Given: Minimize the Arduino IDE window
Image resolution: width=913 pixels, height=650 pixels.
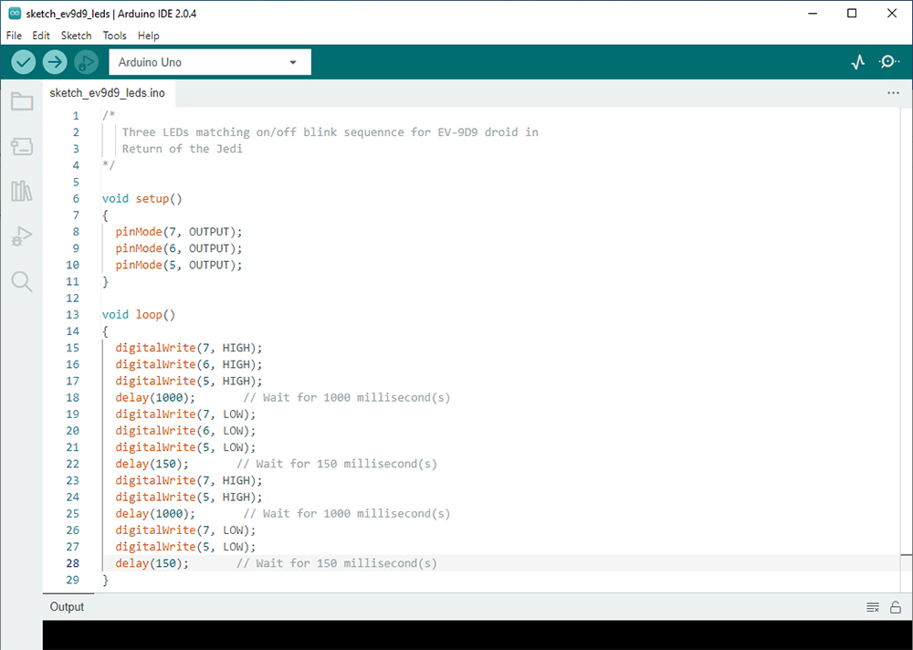Looking at the screenshot, I should pyautogui.click(x=813, y=14).
